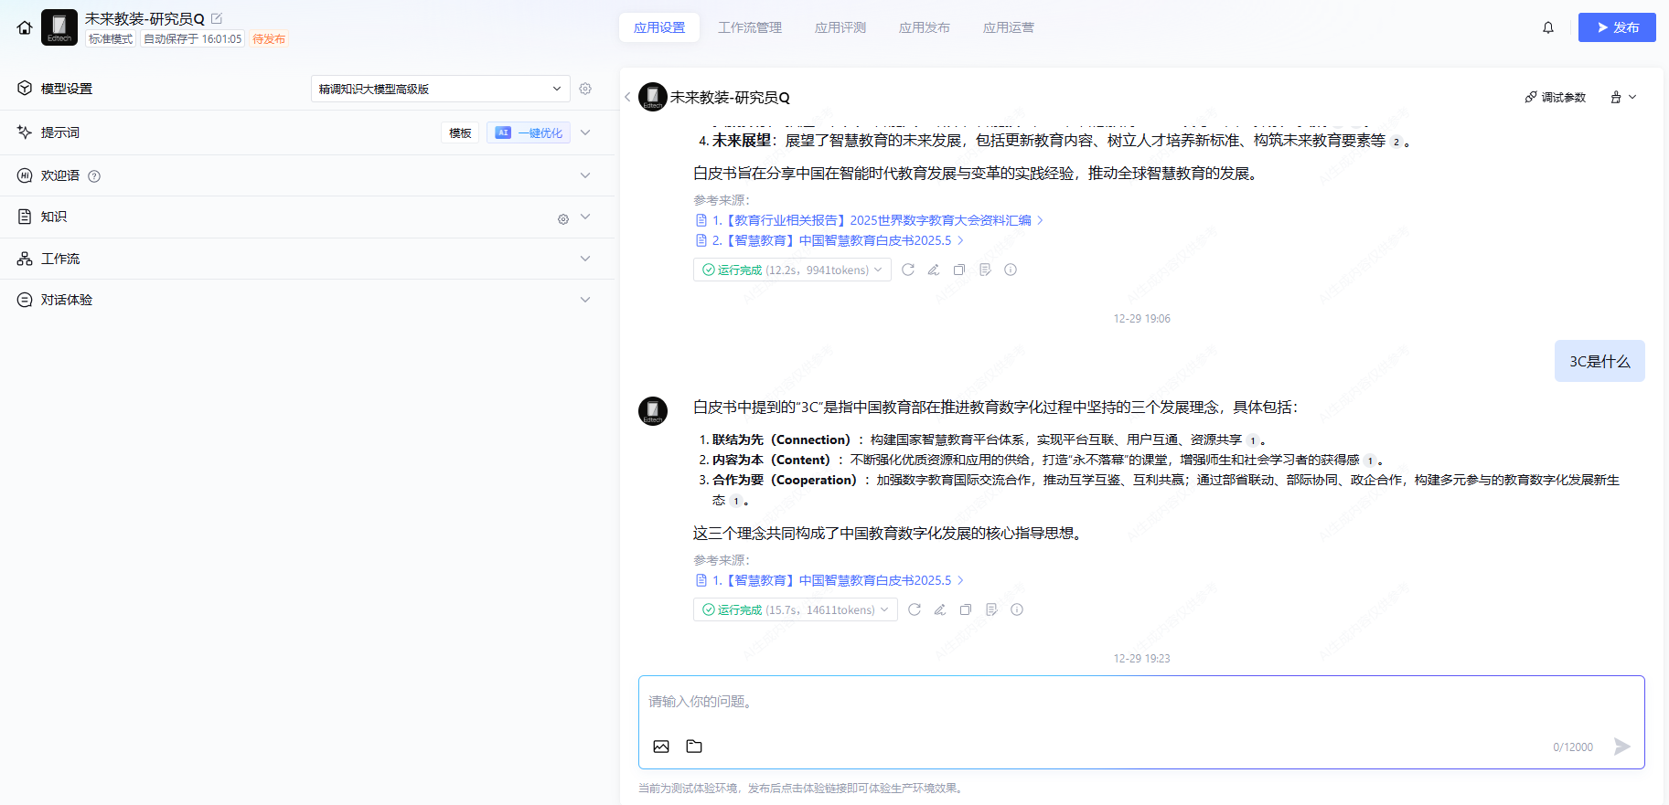The height and width of the screenshot is (805, 1669).
Task: Regenerate the 3C answer with the refresh icon
Action: coord(915,609)
